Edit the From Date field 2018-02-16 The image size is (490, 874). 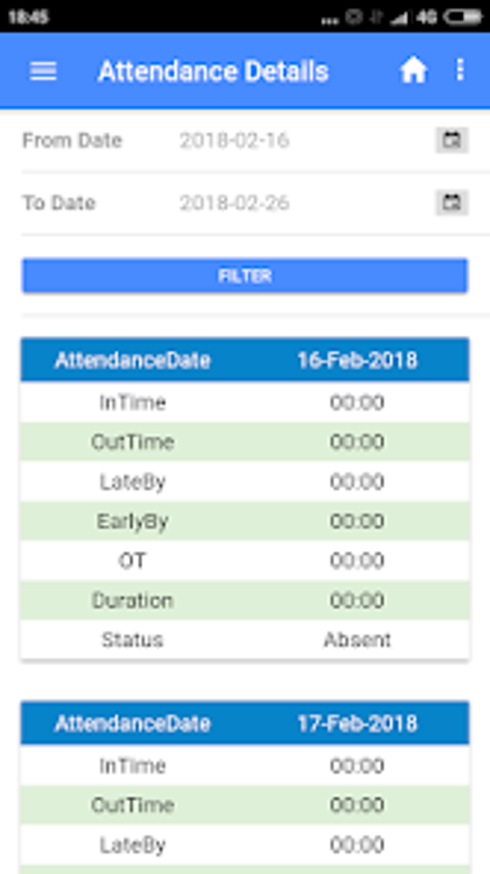tap(234, 141)
